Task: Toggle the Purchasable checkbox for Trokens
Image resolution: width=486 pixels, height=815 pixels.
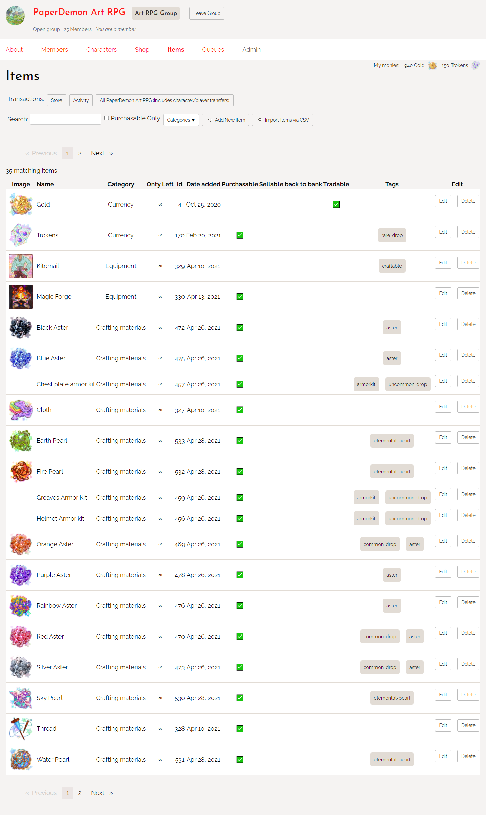Action: (240, 235)
